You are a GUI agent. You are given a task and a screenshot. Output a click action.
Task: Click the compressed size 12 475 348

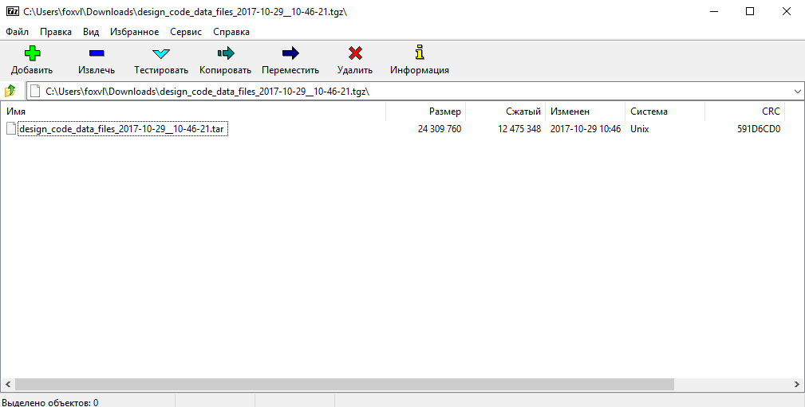[x=519, y=129]
